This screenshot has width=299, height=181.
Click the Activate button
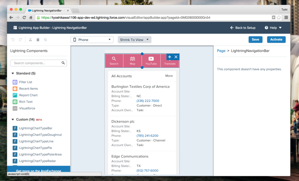(x=276, y=40)
